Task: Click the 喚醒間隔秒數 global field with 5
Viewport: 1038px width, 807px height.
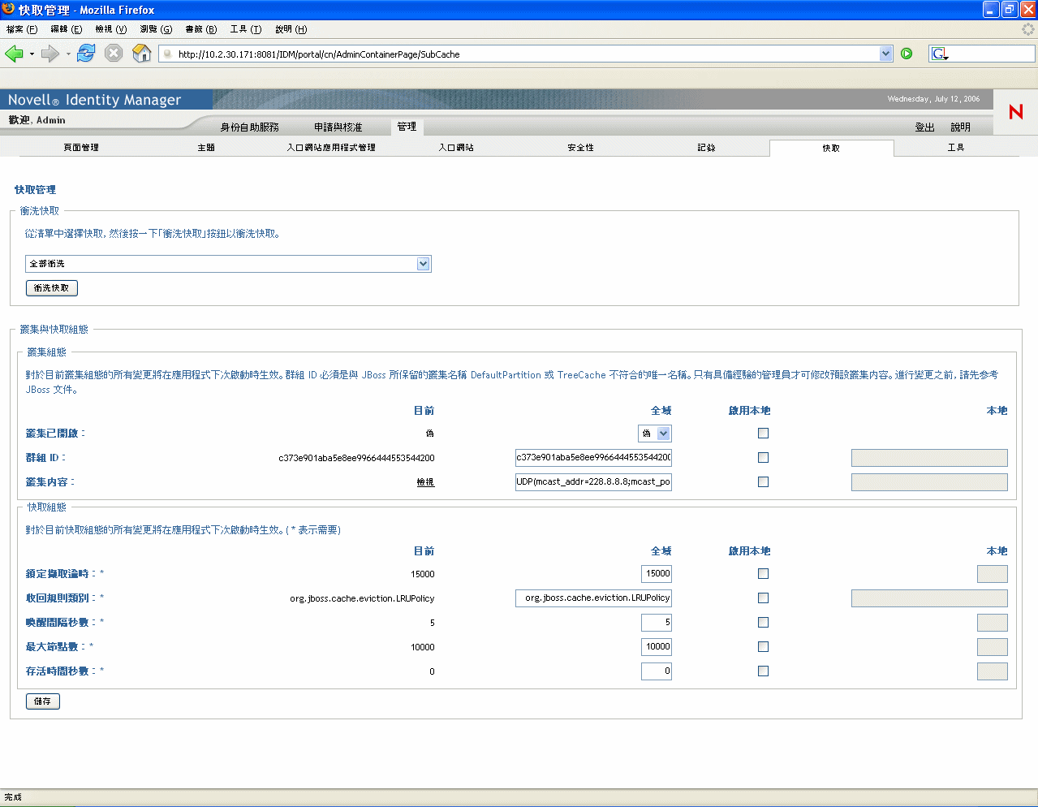Action: pos(657,622)
